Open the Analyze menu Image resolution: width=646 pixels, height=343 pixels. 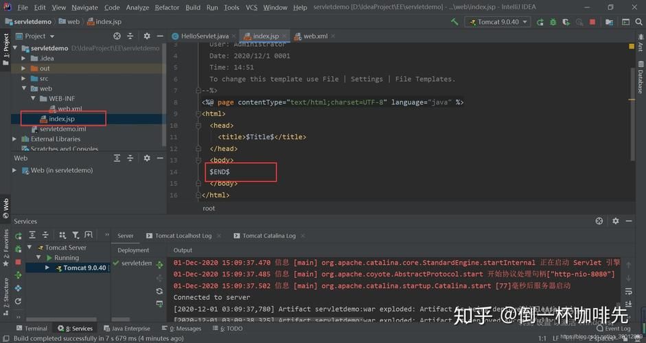[137, 8]
